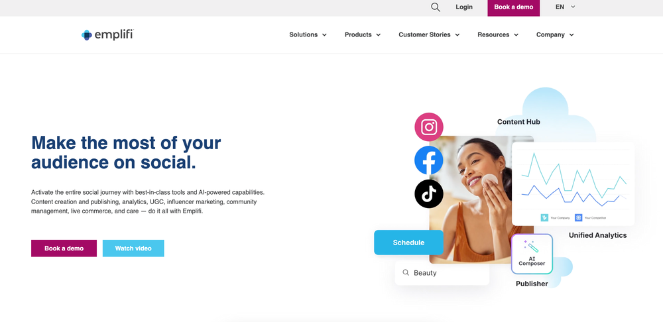Expand the Company menu chevron
Viewport: 663px width, 322px height.
click(x=572, y=35)
